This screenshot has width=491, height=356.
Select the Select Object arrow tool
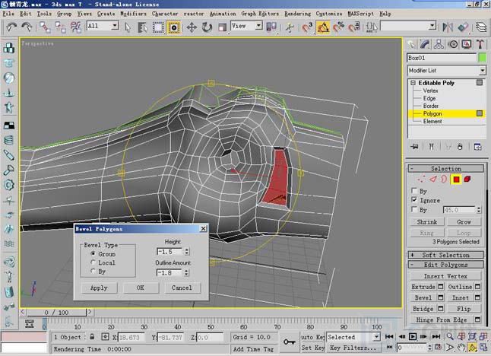(128, 27)
